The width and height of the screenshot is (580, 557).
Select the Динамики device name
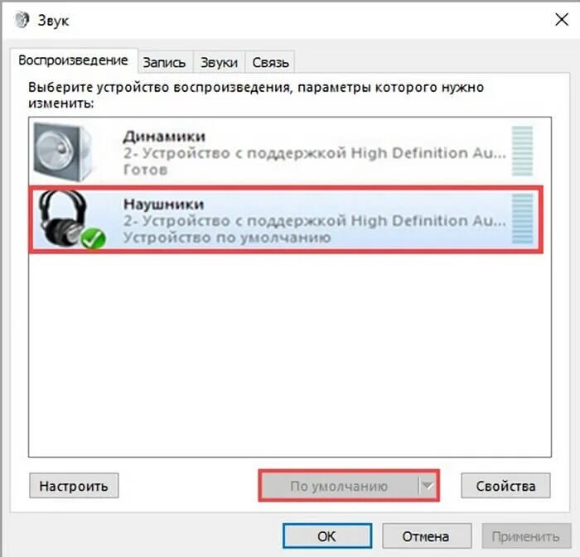point(164,137)
